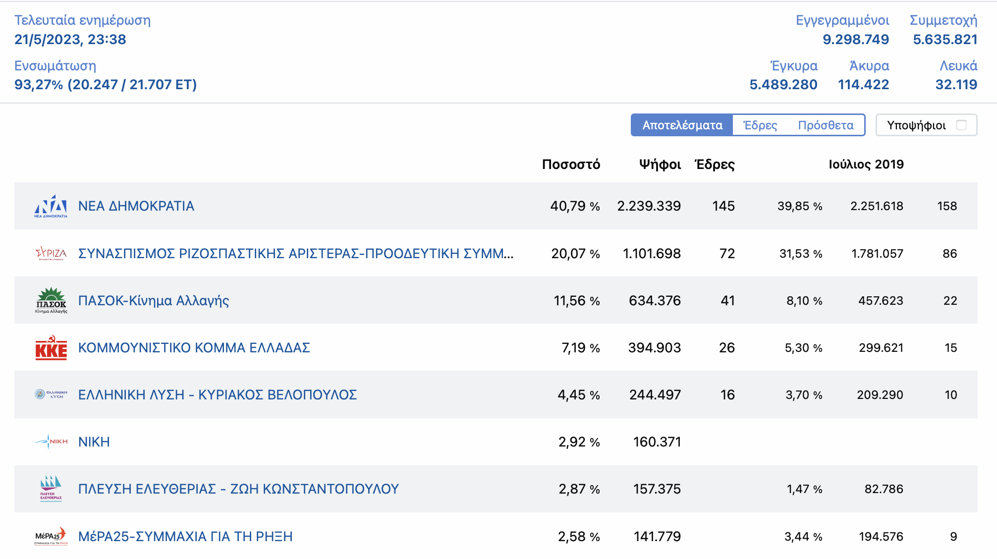Screen dimensions: 997x559
Task: Click the Έδρες column header in the table
Action: (715, 165)
